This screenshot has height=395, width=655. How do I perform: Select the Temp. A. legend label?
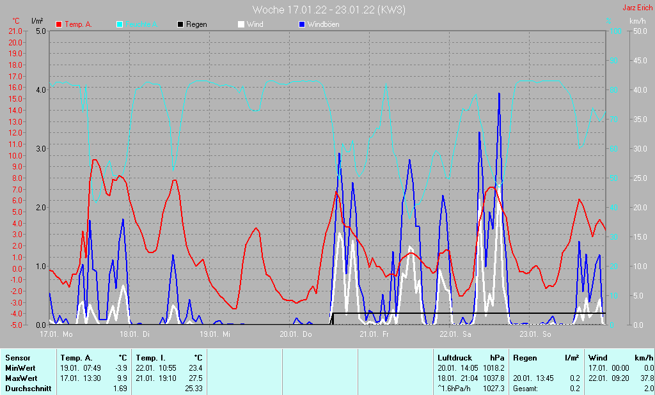79,24
